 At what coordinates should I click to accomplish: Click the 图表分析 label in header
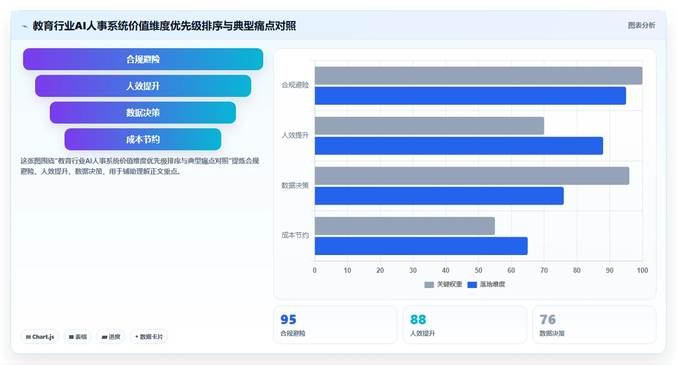tap(642, 25)
